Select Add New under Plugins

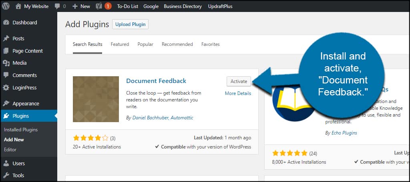pyautogui.click(x=14, y=140)
